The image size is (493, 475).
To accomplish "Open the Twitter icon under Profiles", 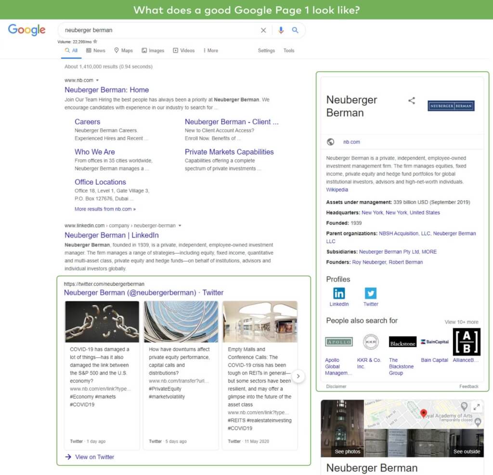I will pyautogui.click(x=370, y=293).
